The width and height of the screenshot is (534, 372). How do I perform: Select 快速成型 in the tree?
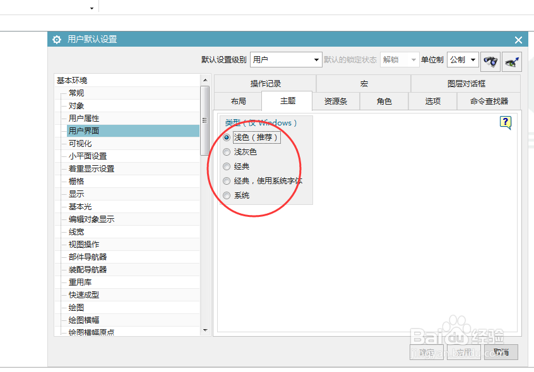point(84,295)
